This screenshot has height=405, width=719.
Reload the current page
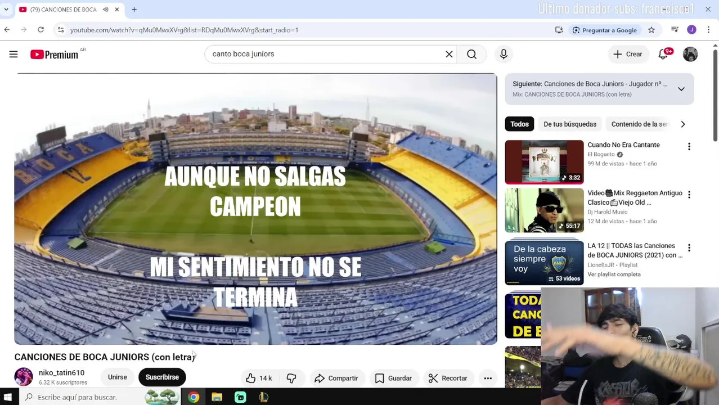[41, 30]
